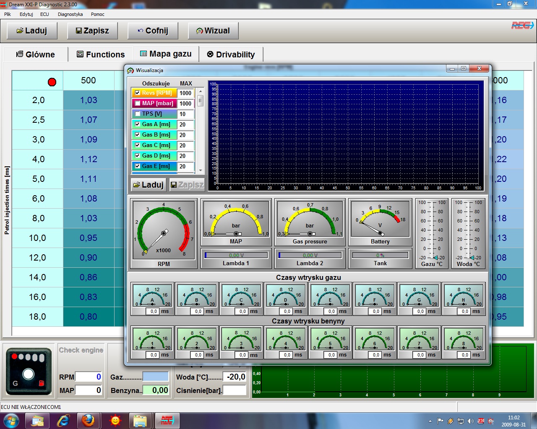Click the RPM value field at bottom
This screenshot has height=429, width=537.
point(89,377)
